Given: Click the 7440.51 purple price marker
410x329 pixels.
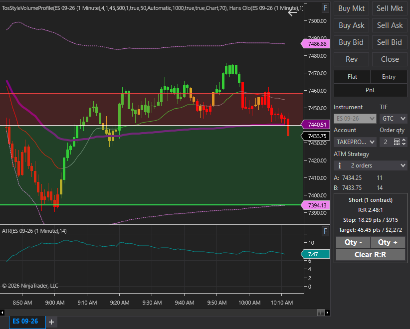Looking at the screenshot, I should [315, 125].
